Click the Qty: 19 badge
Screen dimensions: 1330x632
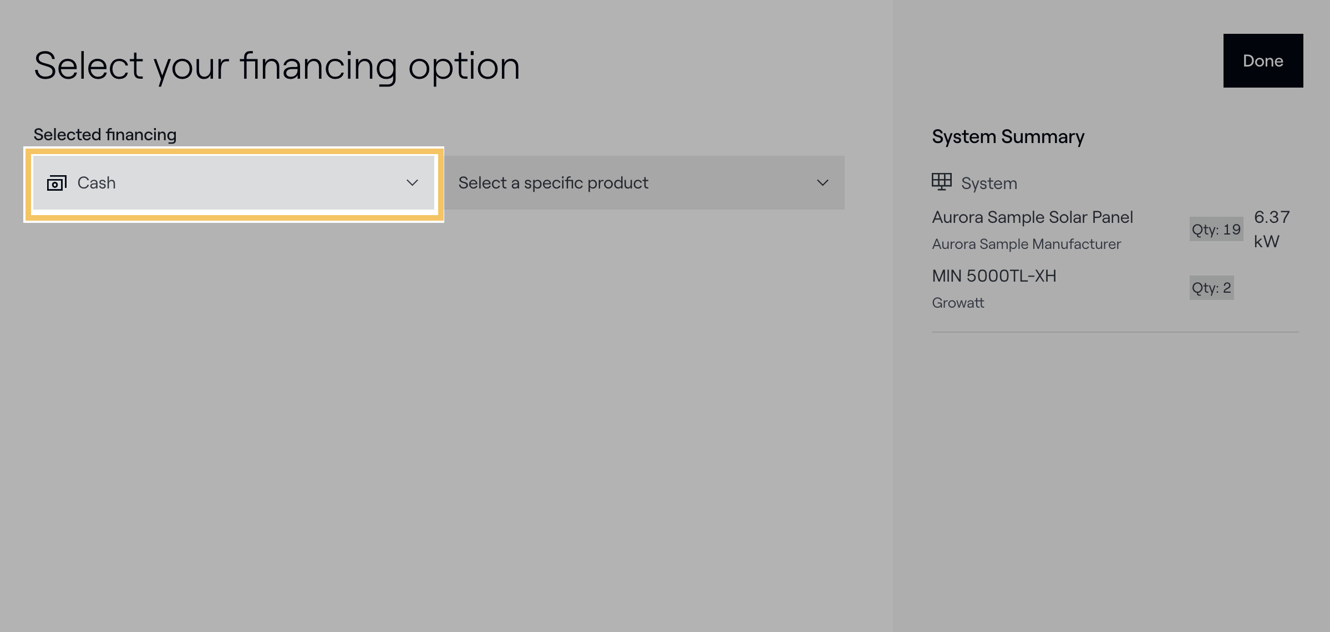(x=1216, y=229)
